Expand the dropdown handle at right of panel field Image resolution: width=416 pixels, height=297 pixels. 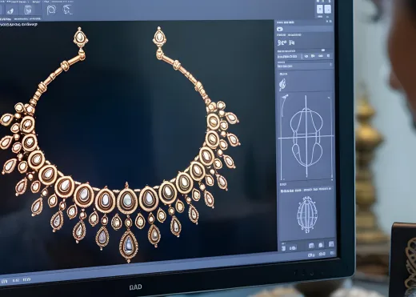pyautogui.click(x=330, y=65)
